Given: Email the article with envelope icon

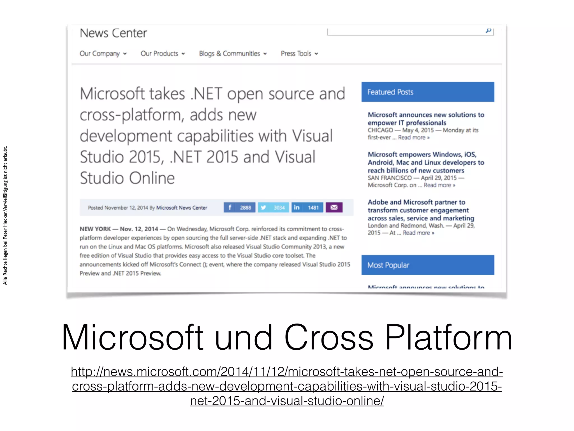Looking at the screenshot, I should (334, 207).
